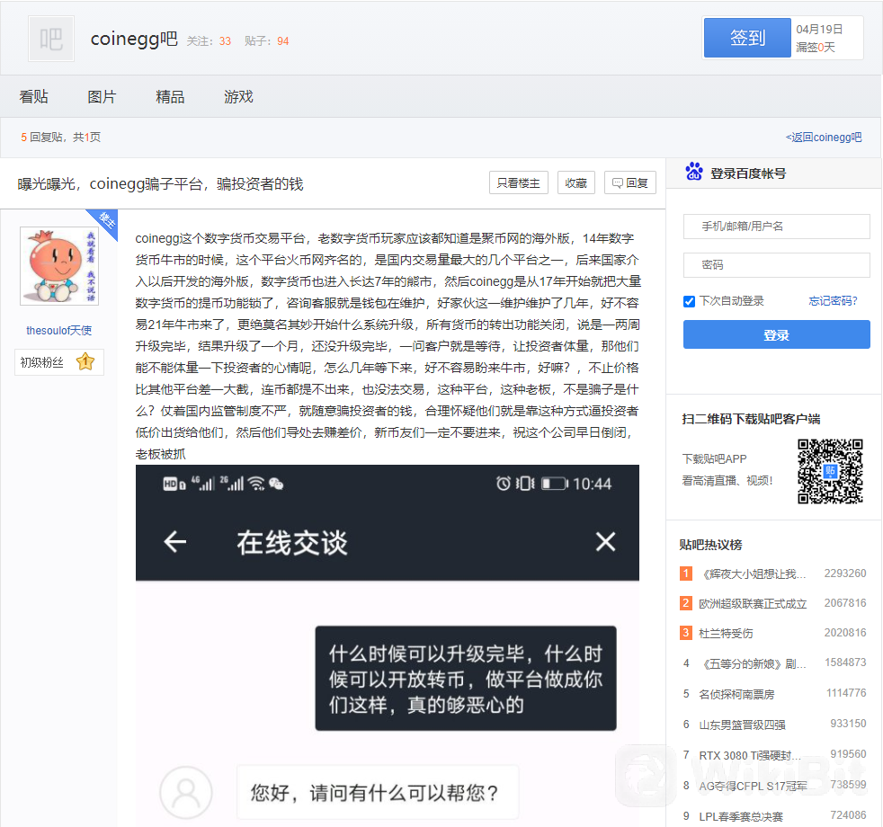883x827 pixels.
Task: Open hot topic 杜兰特受伤
Action: [726, 634]
